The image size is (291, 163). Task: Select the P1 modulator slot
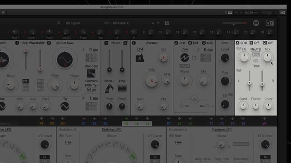(41, 124)
